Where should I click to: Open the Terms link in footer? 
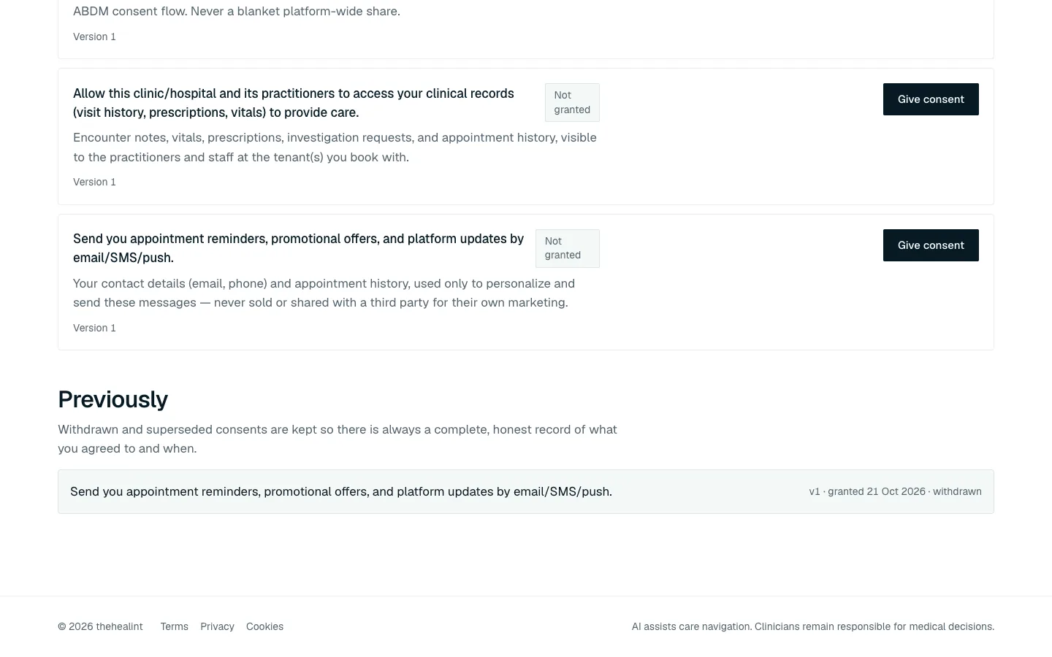pyautogui.click(x=175, y=626)
